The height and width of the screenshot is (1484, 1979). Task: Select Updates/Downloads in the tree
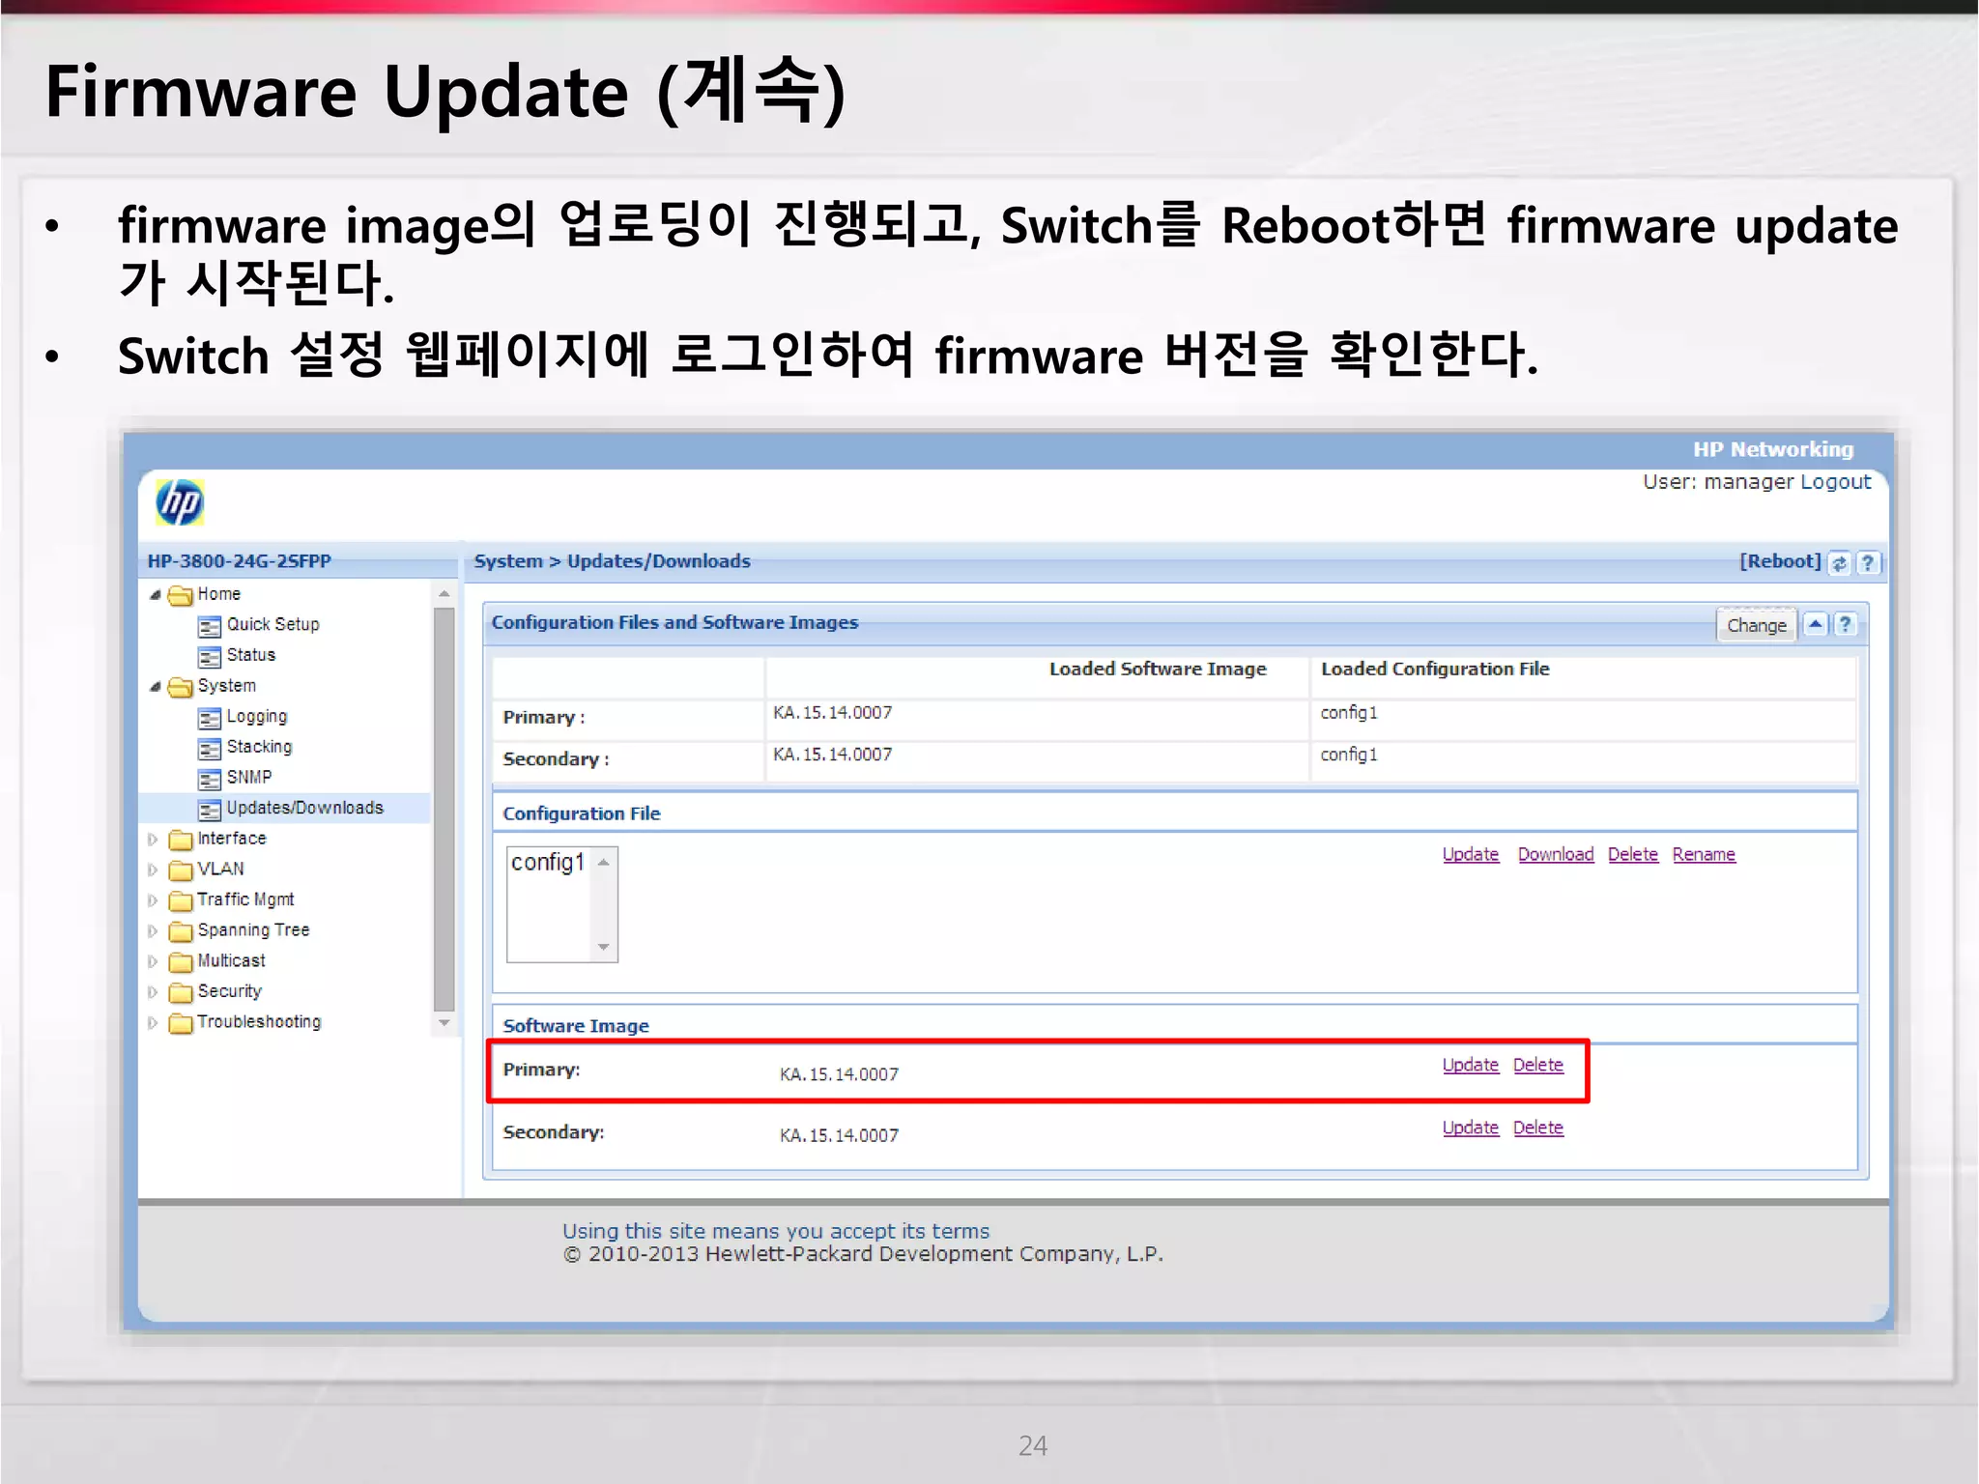tap(304, 808)
